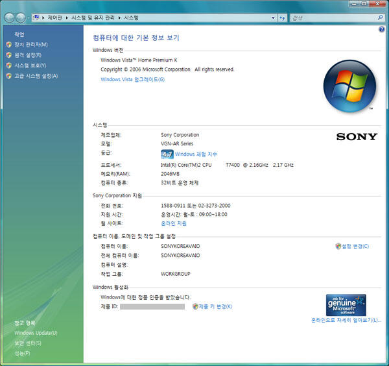389x366 pixels.
Task: Open the address bar history dropdown arrow
Action: (272, 18)
